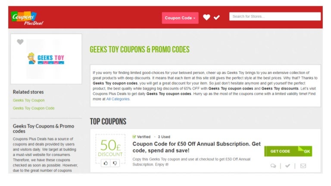331x186 pixels.
Task: Click the Geeks Toy store logo thumbnail
Action: point(46,59)
